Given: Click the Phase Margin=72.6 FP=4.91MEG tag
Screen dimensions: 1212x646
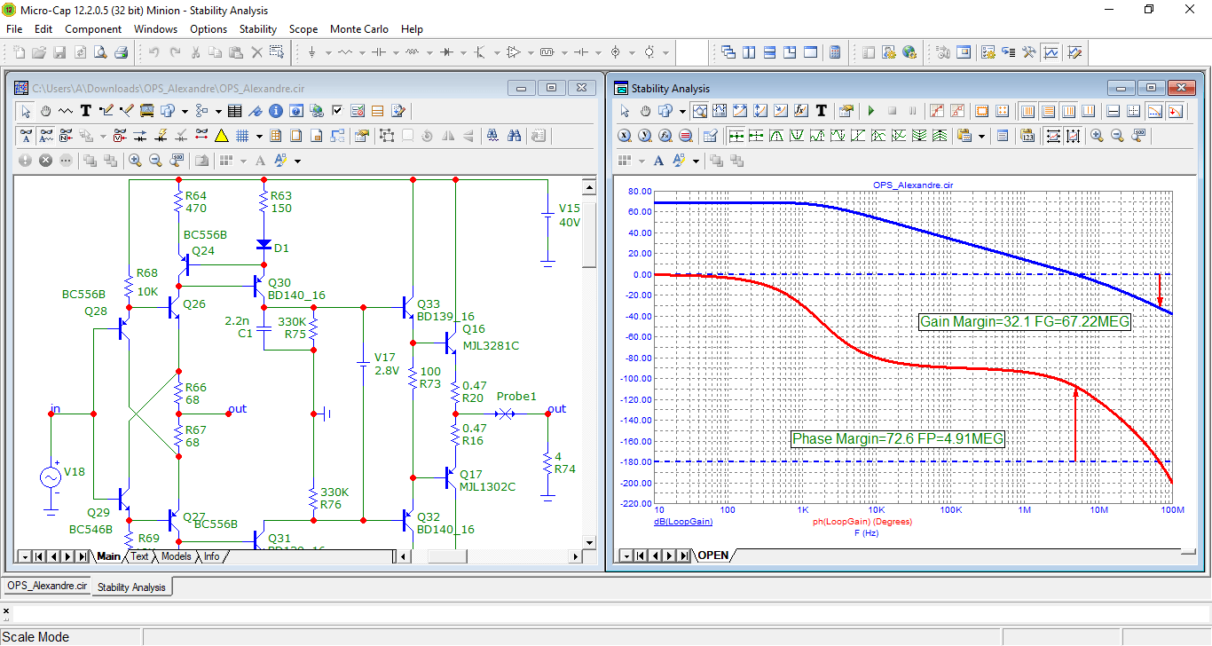Looking at the screenshot, I should coord(898,438).
